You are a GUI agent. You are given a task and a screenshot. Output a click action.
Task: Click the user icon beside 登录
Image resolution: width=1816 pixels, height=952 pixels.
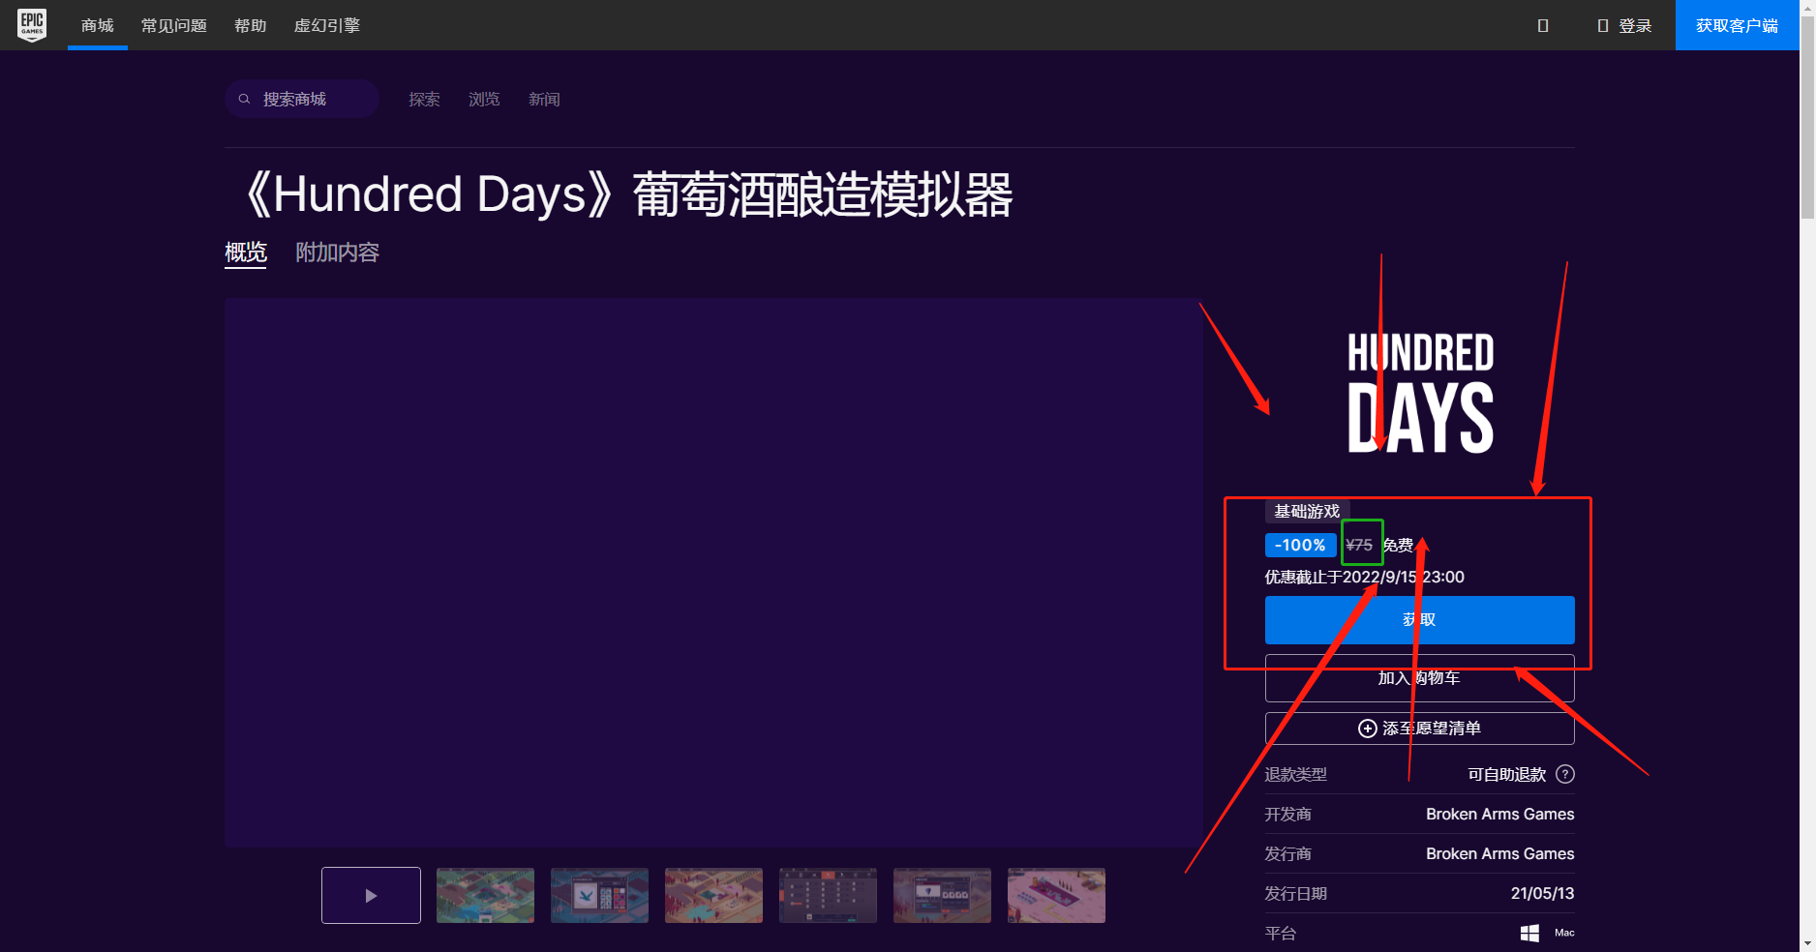(x=1602, y=26)
